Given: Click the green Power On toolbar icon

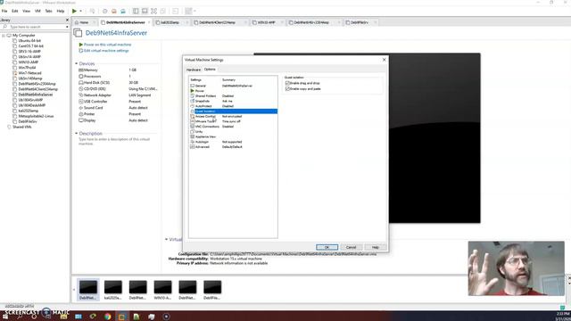Looking at the screenshot, I should [74, 12].
